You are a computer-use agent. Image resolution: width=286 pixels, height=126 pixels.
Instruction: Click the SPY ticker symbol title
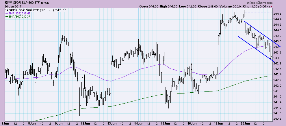pos(8,3)
